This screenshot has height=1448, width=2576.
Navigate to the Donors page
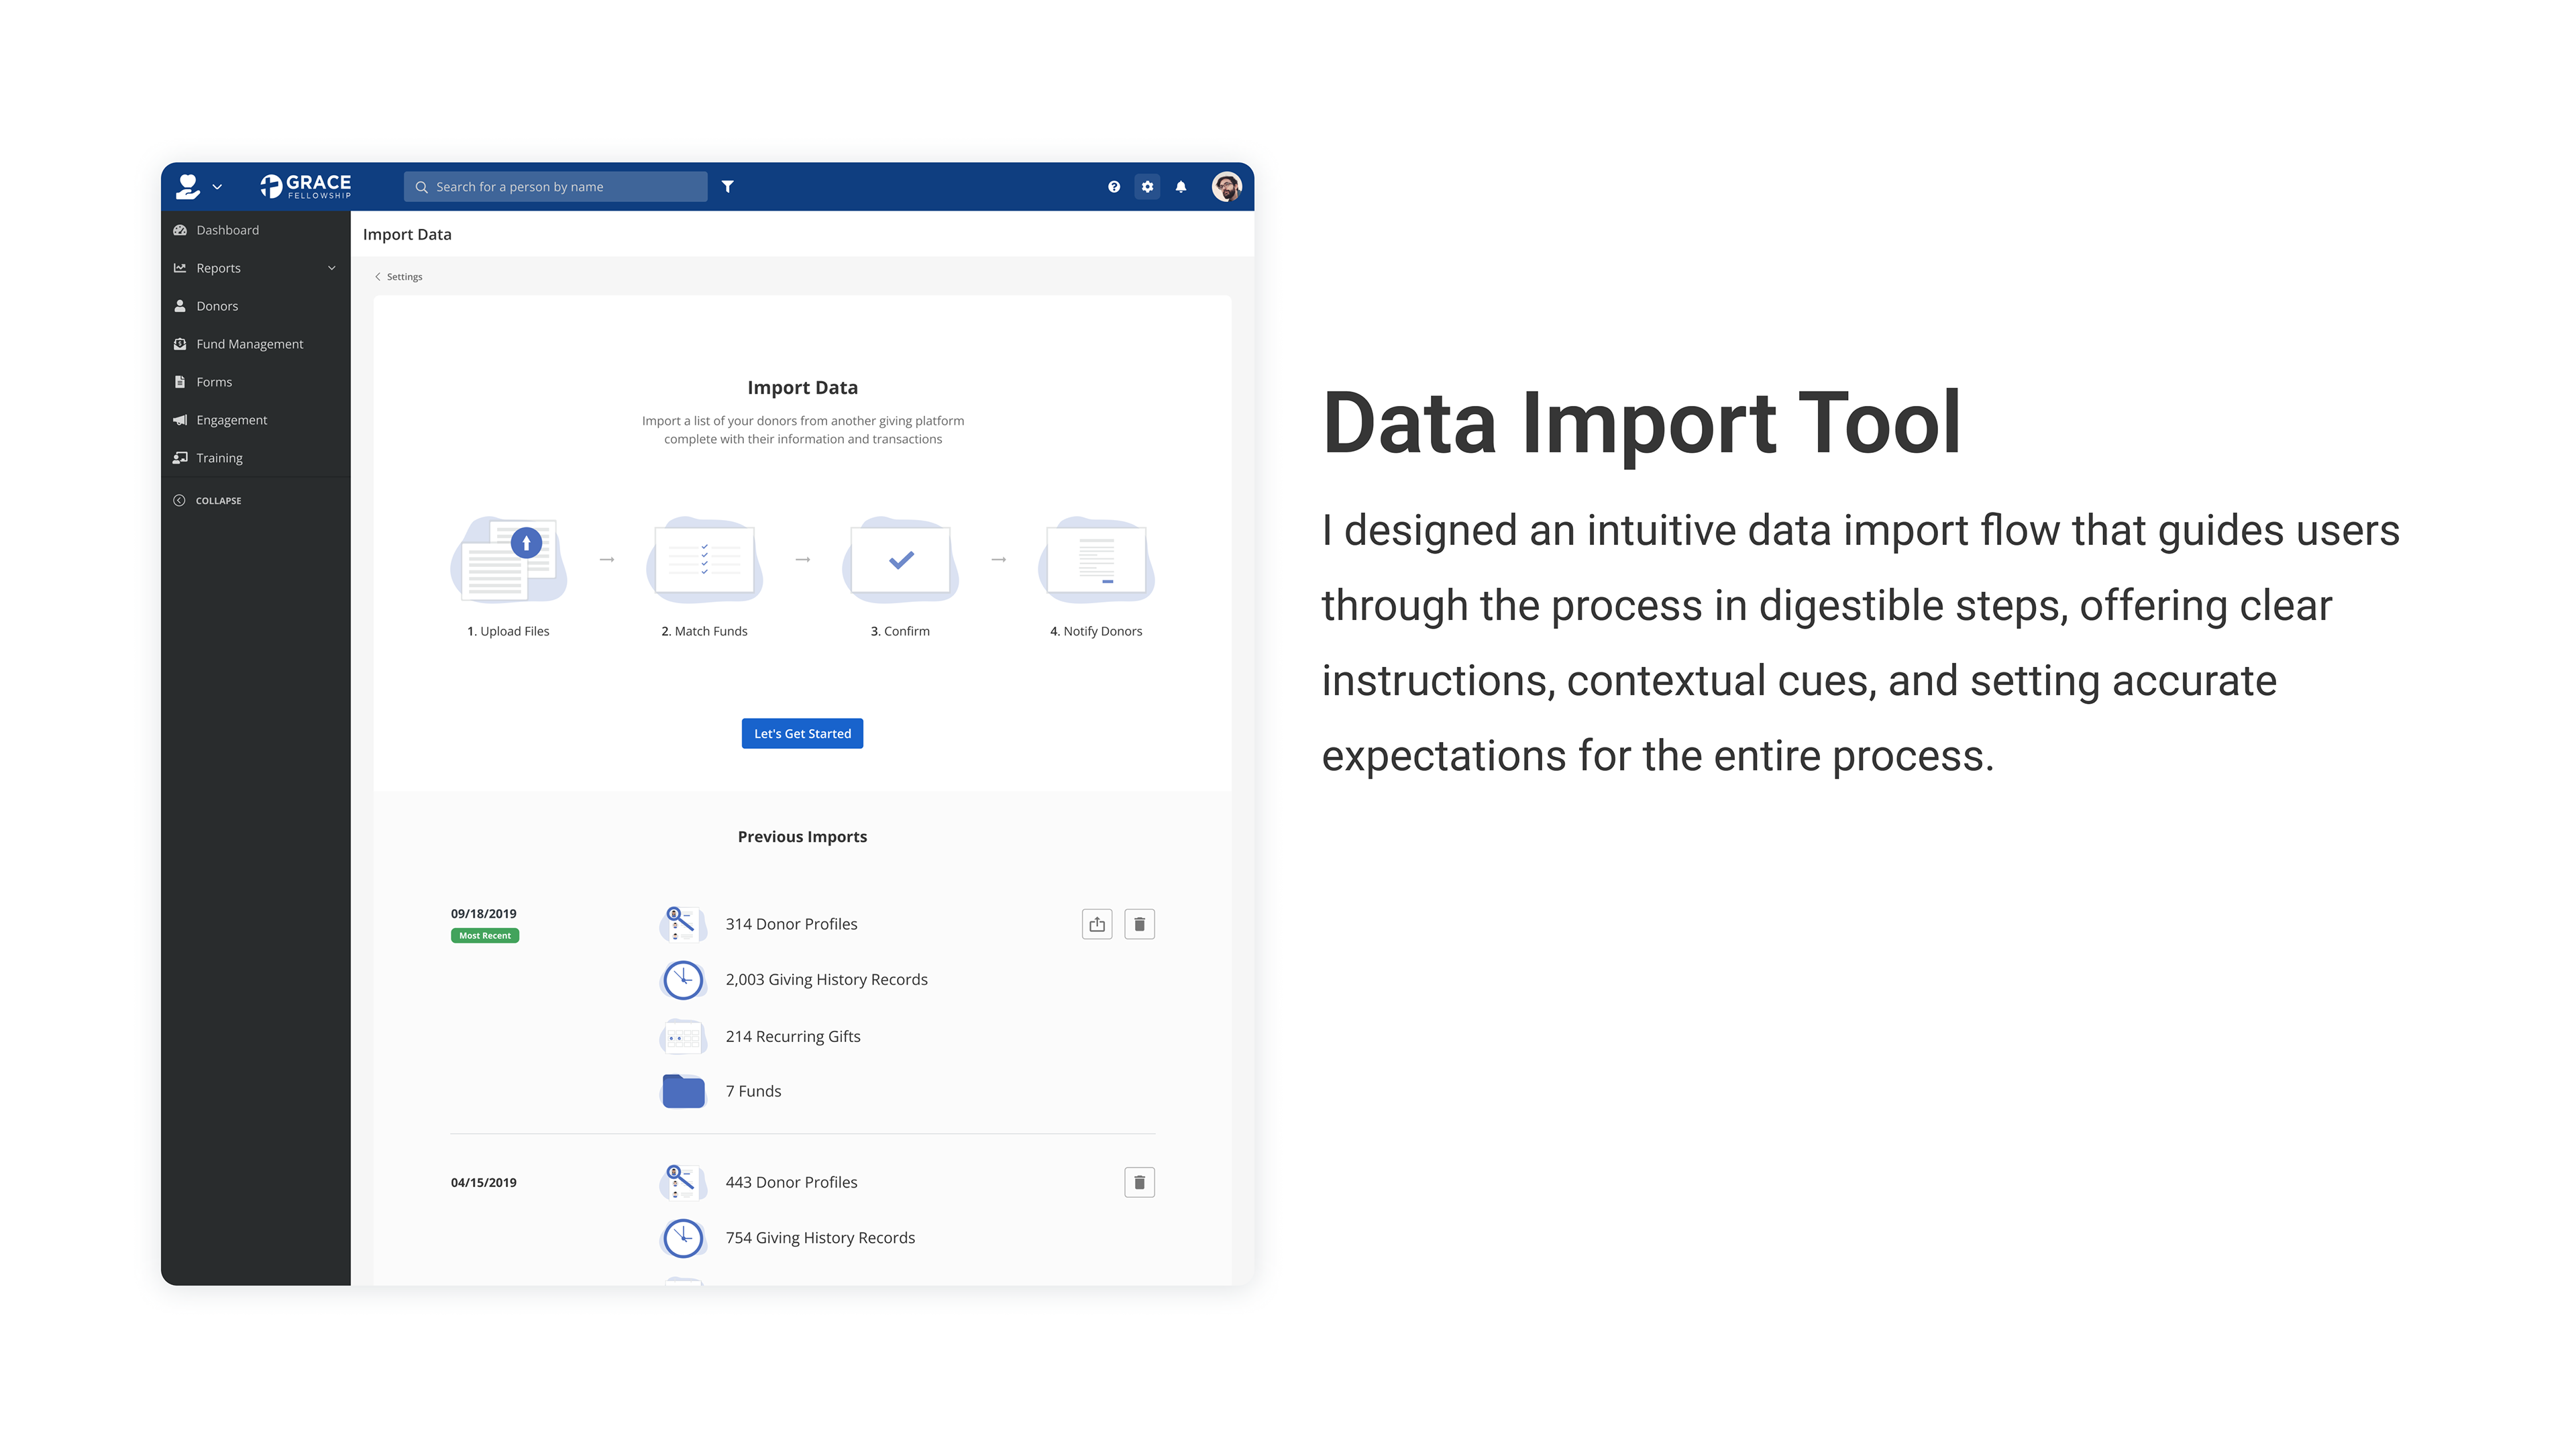pos(217,306)
